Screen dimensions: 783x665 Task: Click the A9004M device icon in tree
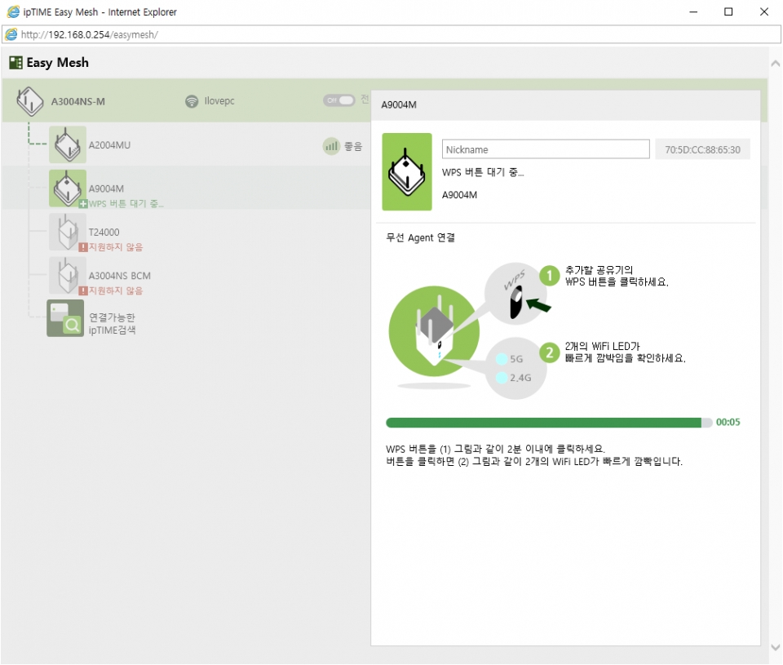coord(67,188)
